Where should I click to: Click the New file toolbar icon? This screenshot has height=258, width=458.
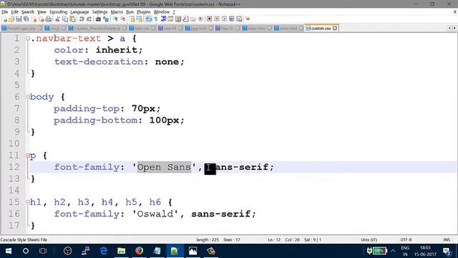(x=4, y=19)
